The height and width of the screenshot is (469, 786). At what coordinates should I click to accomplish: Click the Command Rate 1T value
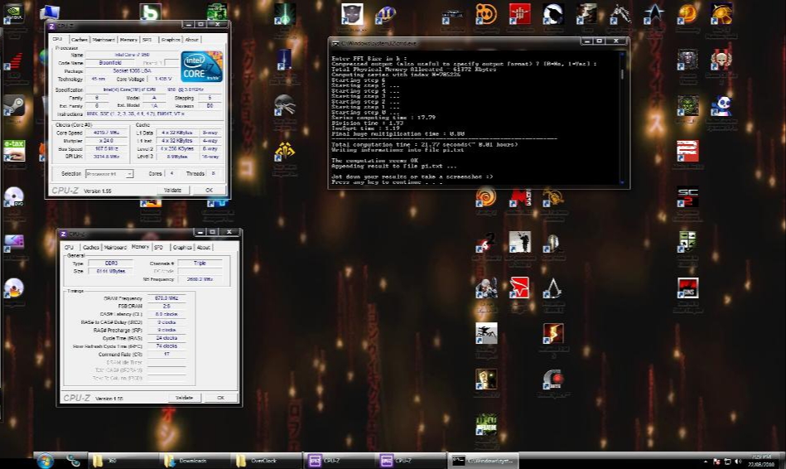click(x=167, y=354)
